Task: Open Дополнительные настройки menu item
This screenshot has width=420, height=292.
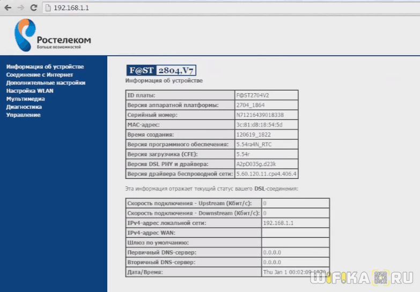Action: point(46,83)
